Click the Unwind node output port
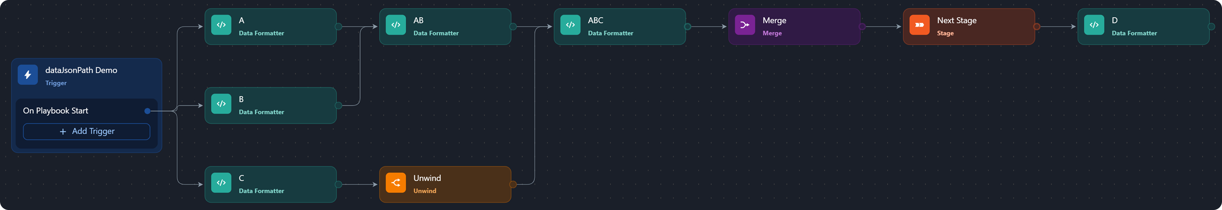Image resolution: width=1222 pixels, height=210 pixels. click(513, 184)
